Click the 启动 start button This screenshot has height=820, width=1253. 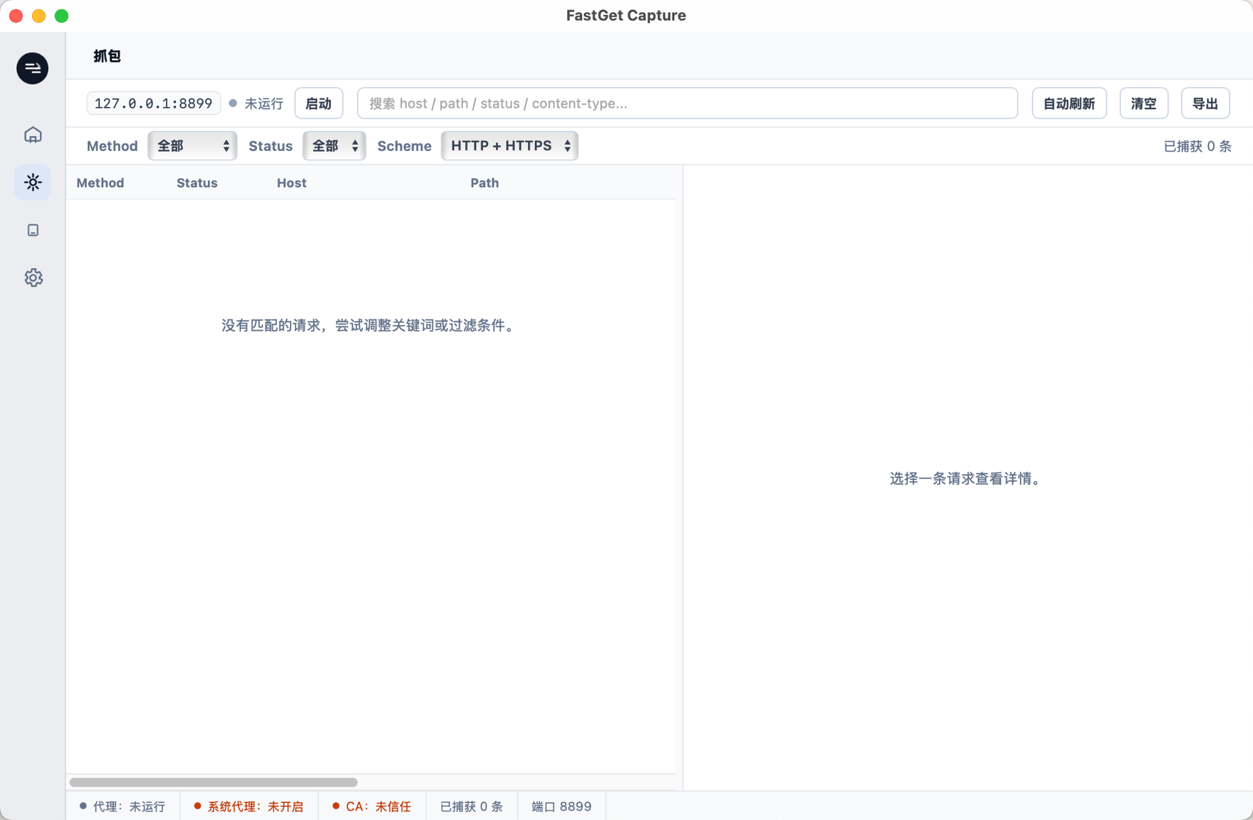pos(319,103)
